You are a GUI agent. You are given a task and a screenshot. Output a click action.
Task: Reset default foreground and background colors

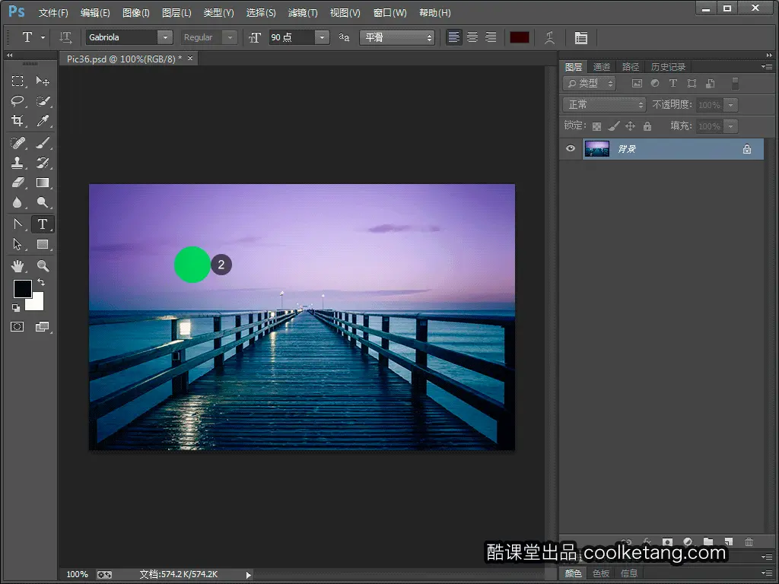pyautogui.click(x=16, y=308)
